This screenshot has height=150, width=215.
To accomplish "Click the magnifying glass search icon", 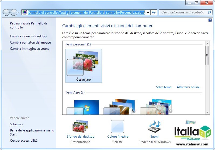I will (x=209, y=12).
